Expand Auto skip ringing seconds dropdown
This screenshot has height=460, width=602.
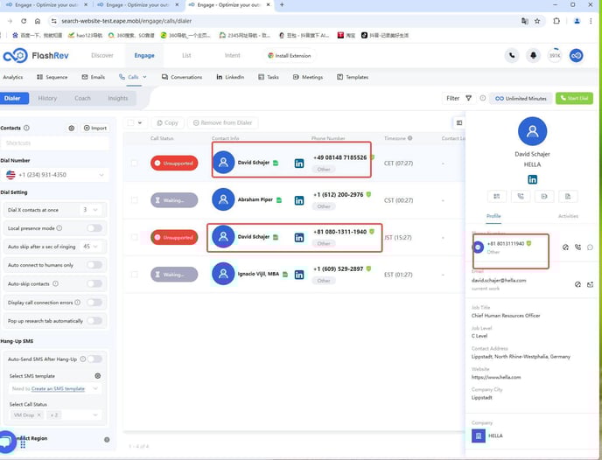point(91,247)
